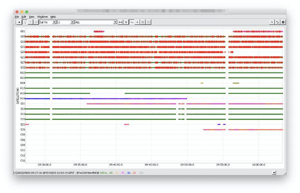Toggle solution 2 display button
This screenshot has height=193, width=300.
(30, 22)
